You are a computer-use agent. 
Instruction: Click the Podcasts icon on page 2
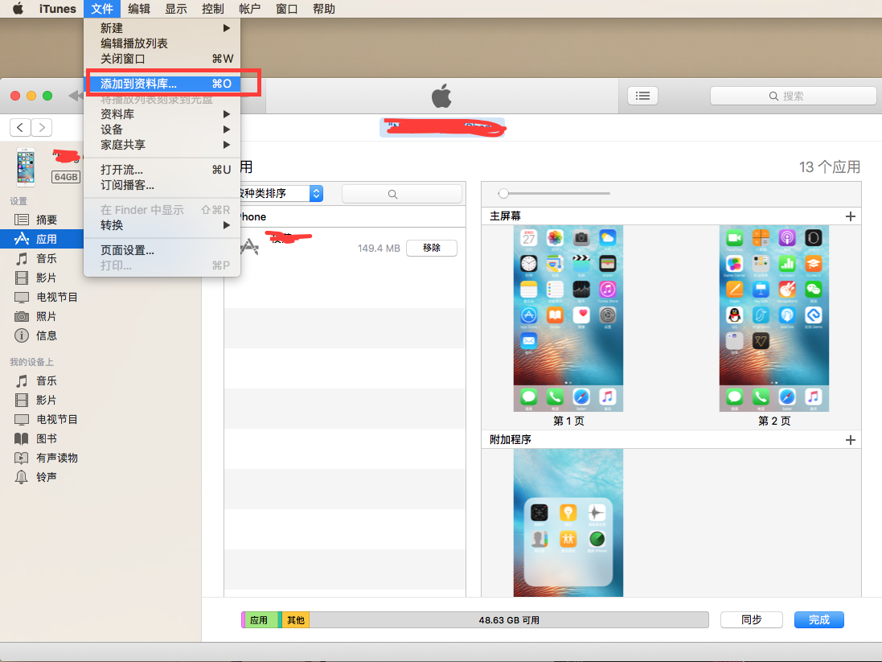(787, 237)
